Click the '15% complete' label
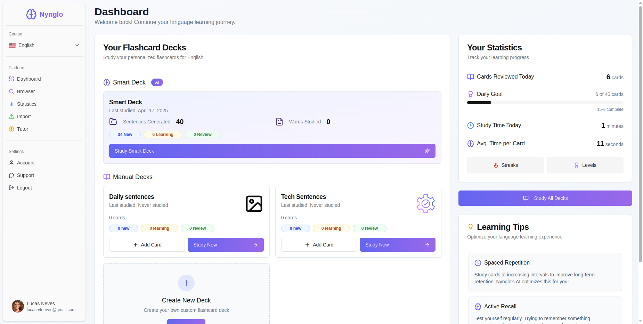643x324 pixels. (610, 110)
